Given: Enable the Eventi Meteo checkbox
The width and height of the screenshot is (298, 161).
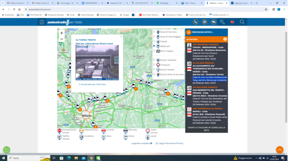Looking at the screenshot, I should [x=154, y=69].
